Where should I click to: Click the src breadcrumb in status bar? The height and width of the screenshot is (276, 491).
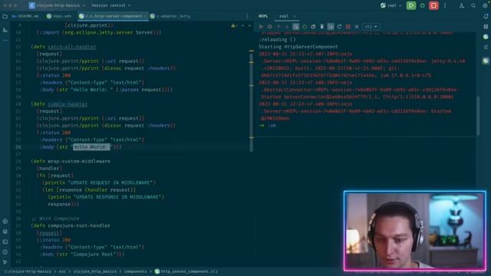(62, 271)
